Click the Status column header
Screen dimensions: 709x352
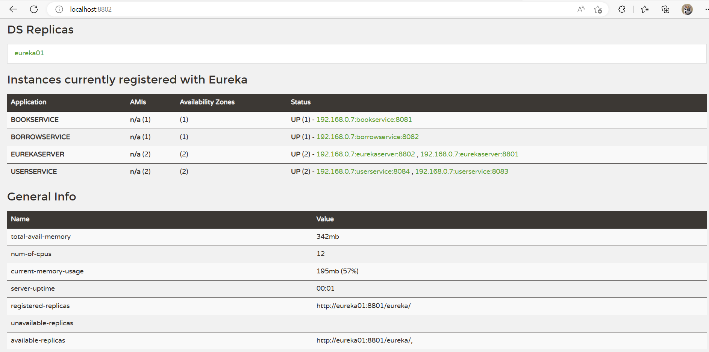(x=301, y=102)
